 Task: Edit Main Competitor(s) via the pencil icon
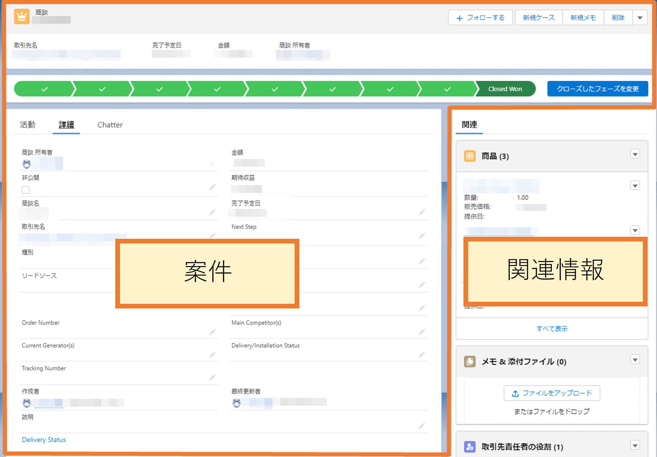point(422,332)
